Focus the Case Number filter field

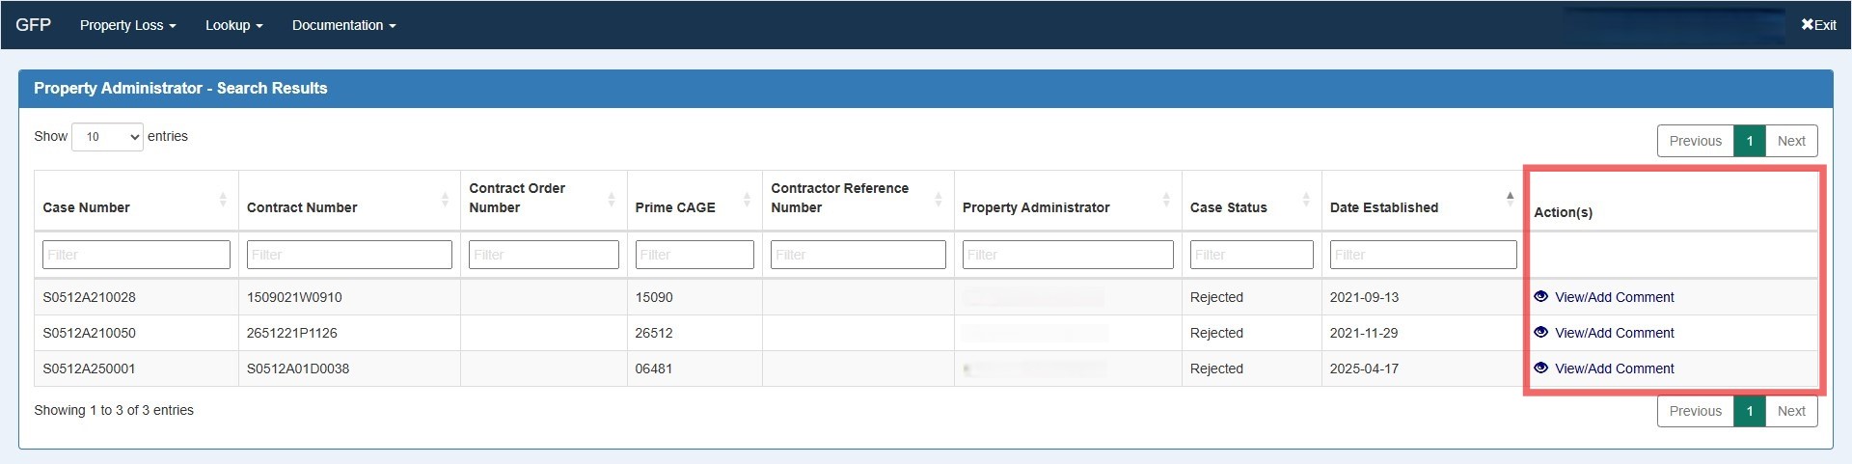click(x=136, y=255)
